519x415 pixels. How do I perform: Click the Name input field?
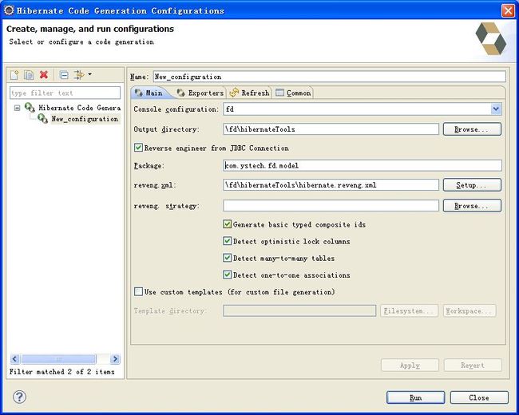coord(329,77)
